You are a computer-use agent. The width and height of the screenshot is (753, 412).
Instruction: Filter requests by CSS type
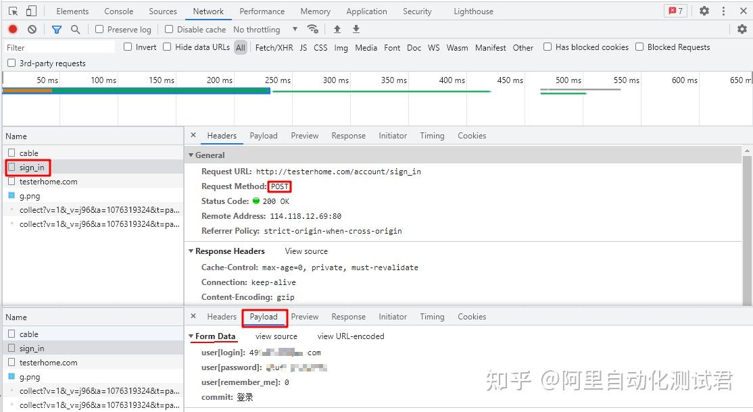(320, 47)
